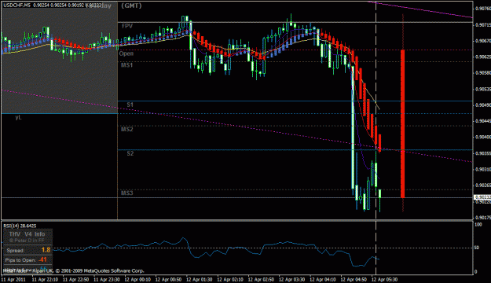Click the long white bullish candle near 04:50

coord(353,127)
